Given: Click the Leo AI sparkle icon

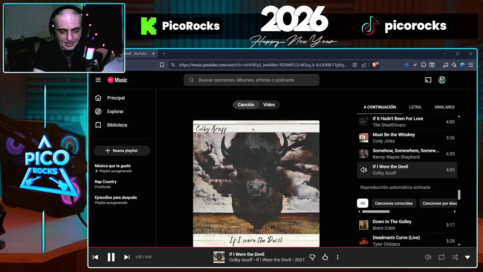Looking at the screenshot, I should 454,65.
